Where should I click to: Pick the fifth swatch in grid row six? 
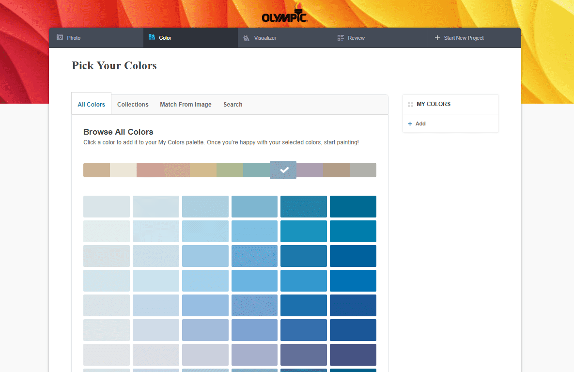pos(304,330)
